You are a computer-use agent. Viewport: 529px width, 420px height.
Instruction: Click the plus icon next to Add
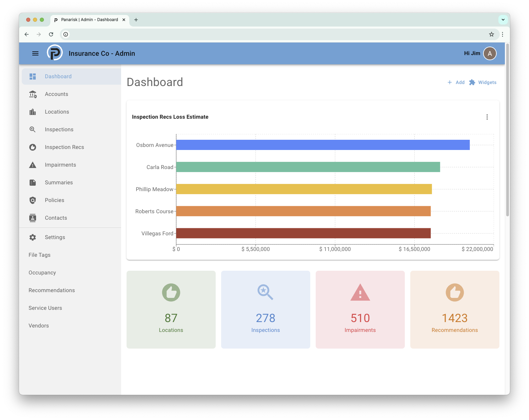pos(450,82)
